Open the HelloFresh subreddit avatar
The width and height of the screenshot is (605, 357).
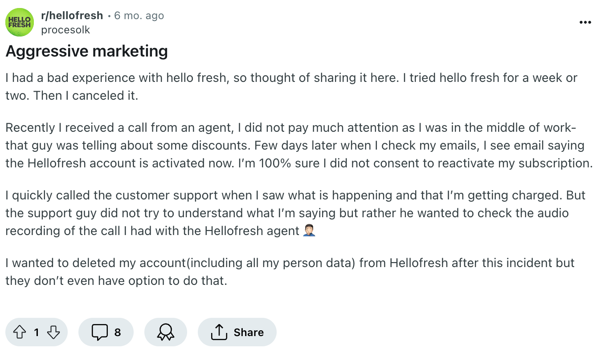coord(20,23)
